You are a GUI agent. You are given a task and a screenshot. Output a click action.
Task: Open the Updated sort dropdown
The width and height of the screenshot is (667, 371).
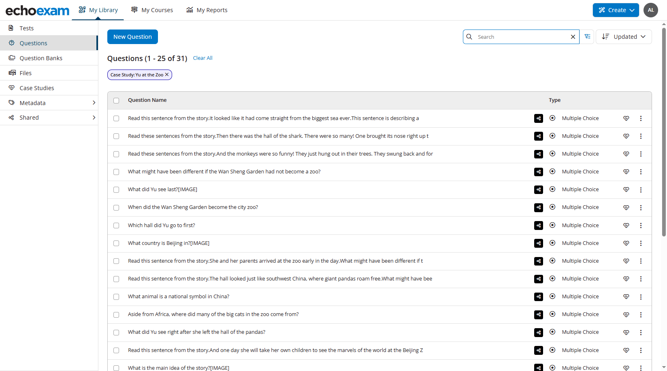(x=624, y=37)
